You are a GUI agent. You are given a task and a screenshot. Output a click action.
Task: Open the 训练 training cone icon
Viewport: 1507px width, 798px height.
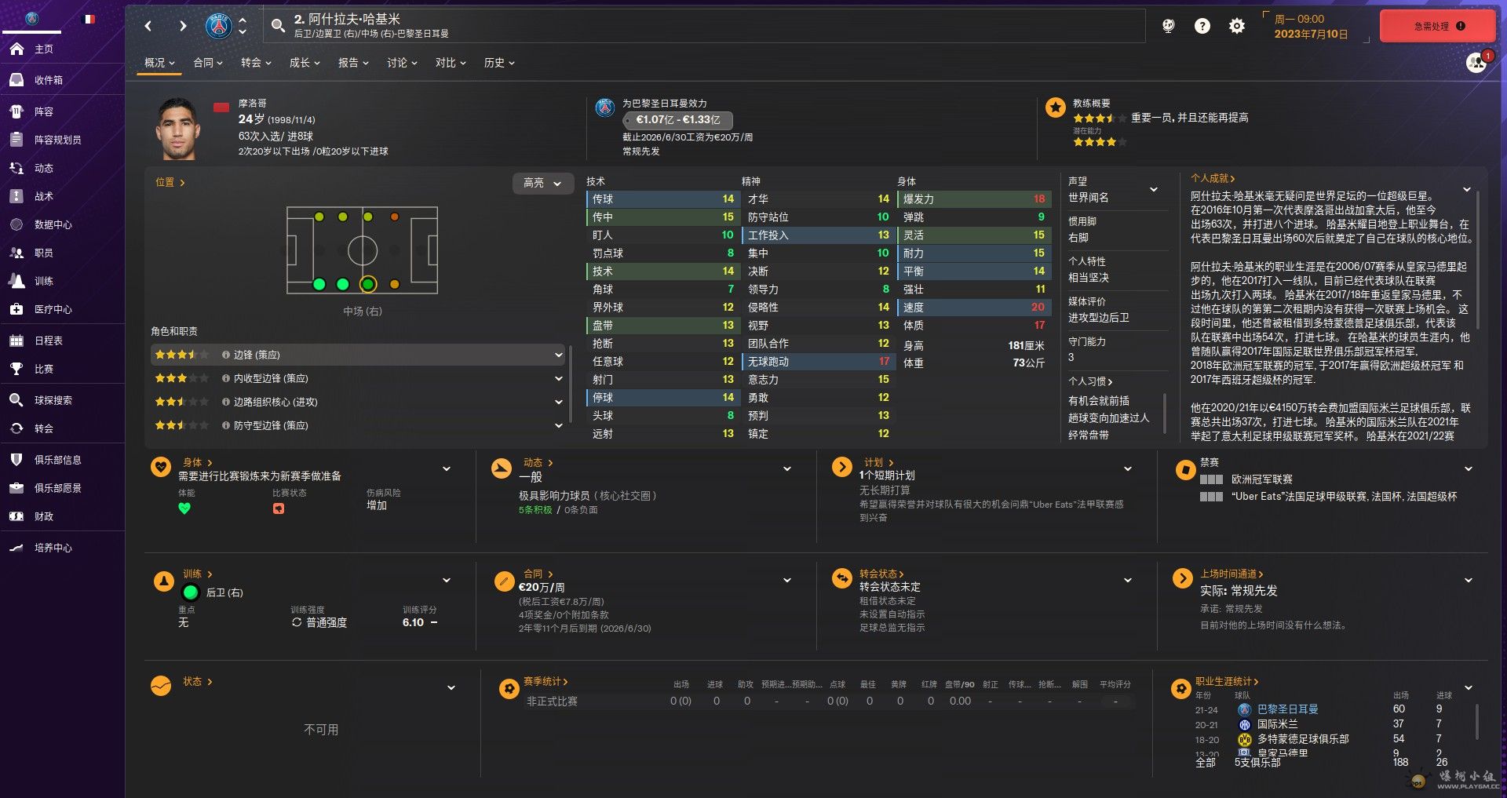(x=16, y=281)
